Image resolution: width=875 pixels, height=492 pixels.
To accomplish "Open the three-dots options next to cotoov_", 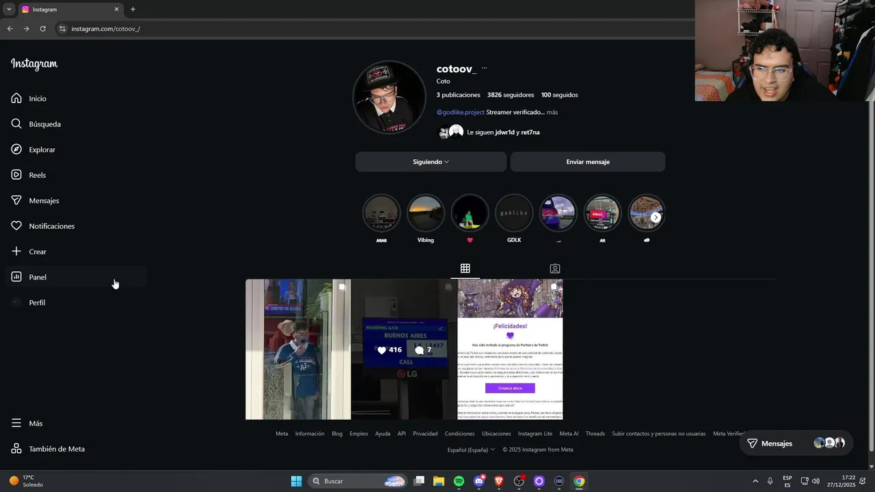I will coord(484,68).
